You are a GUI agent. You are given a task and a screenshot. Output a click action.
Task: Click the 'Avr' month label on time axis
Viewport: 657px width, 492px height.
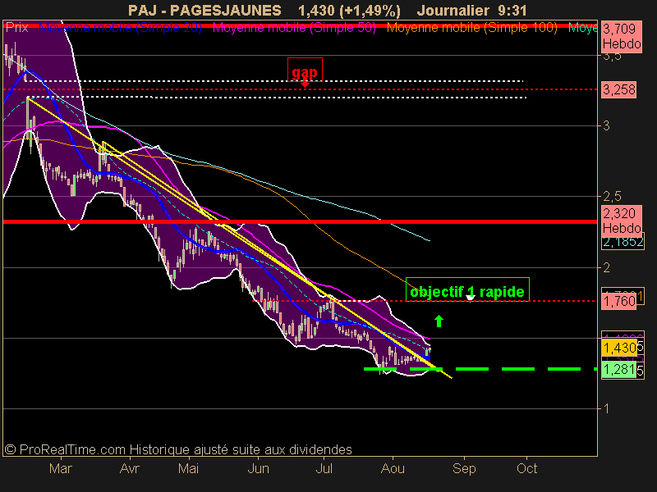[x=129, y=468]
